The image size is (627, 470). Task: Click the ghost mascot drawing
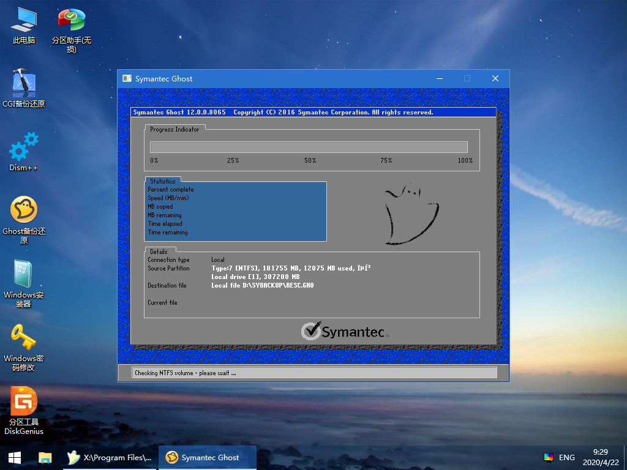411,214
